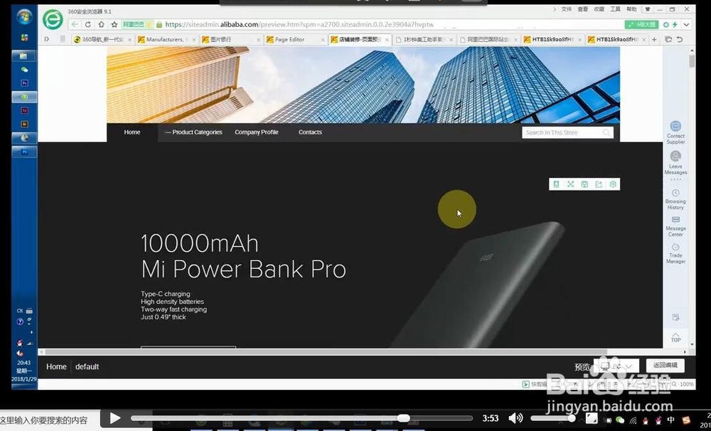The image size is (711, 431).
Task: Expand the browser toolbar dropdown chevron at far right
Action: tap(687, 24)
